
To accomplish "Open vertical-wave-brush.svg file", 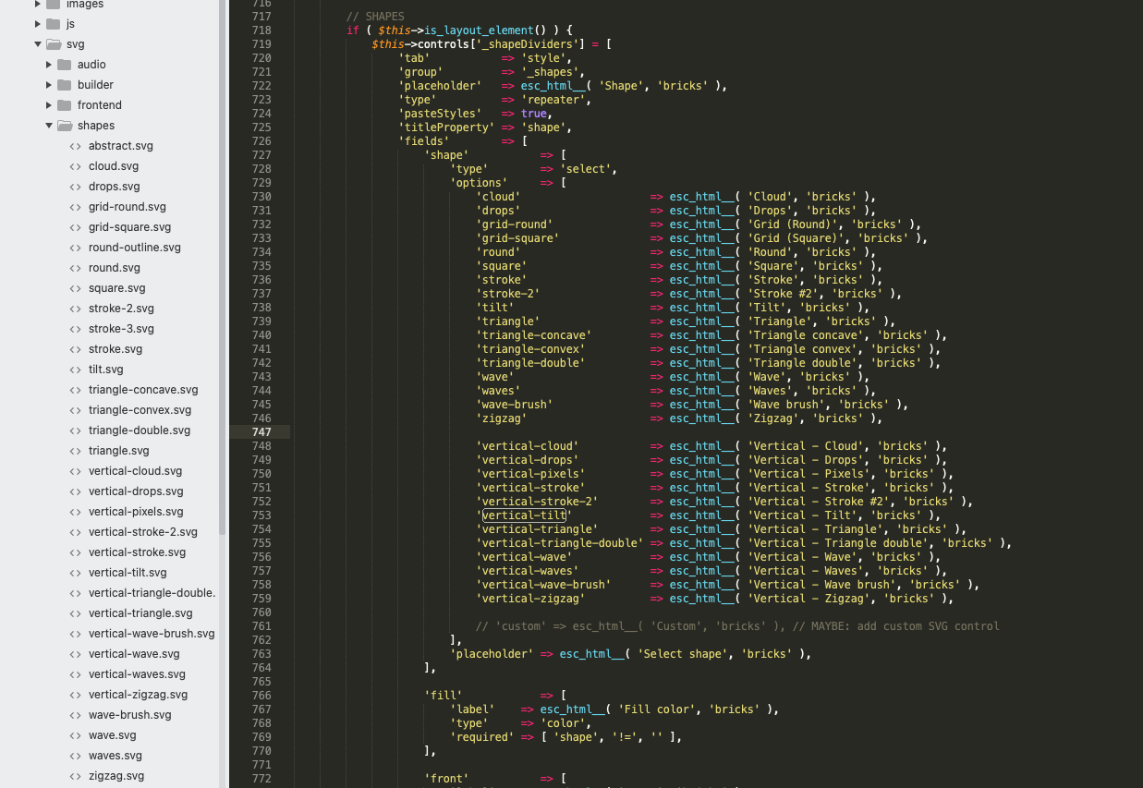I will point(152,634).
